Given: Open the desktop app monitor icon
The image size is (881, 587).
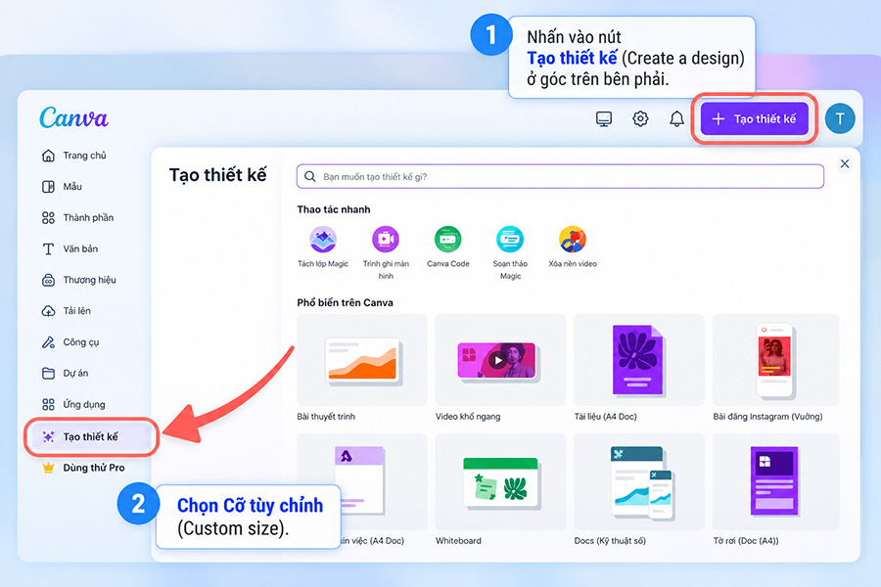Looking at the screenshot, I should click(x=604, y=119).
